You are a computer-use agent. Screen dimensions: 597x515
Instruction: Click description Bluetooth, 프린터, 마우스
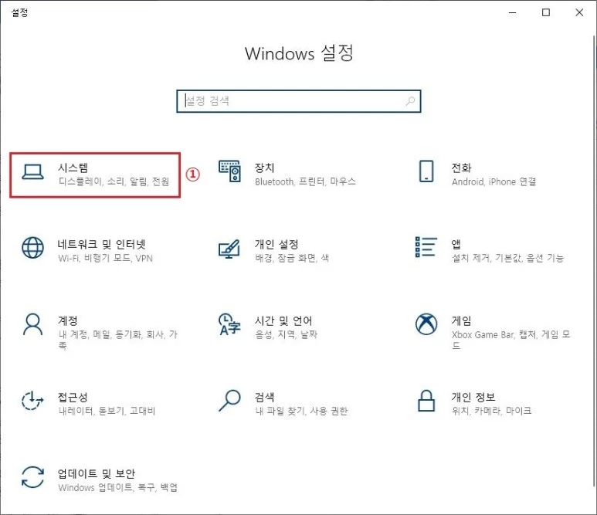(x=305, y=181)
